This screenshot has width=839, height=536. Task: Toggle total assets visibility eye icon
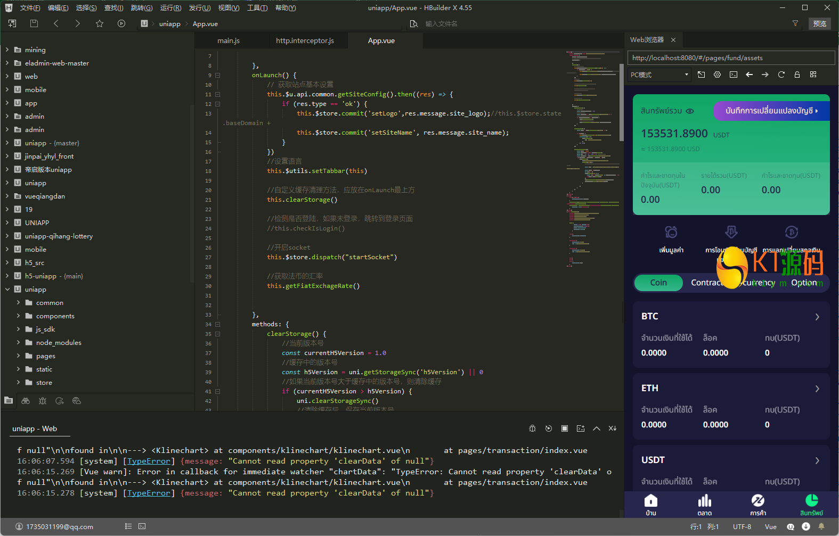click(x=690, y=111)
